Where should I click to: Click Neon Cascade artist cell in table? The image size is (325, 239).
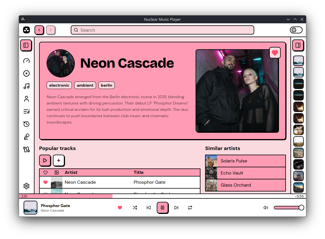[80, 182]
